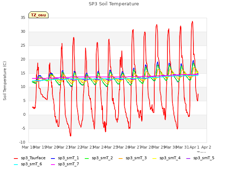Viewport: 228px width, 171px height.
Task: Click the Mar 18 x-axis tick label
Action: 28,147
